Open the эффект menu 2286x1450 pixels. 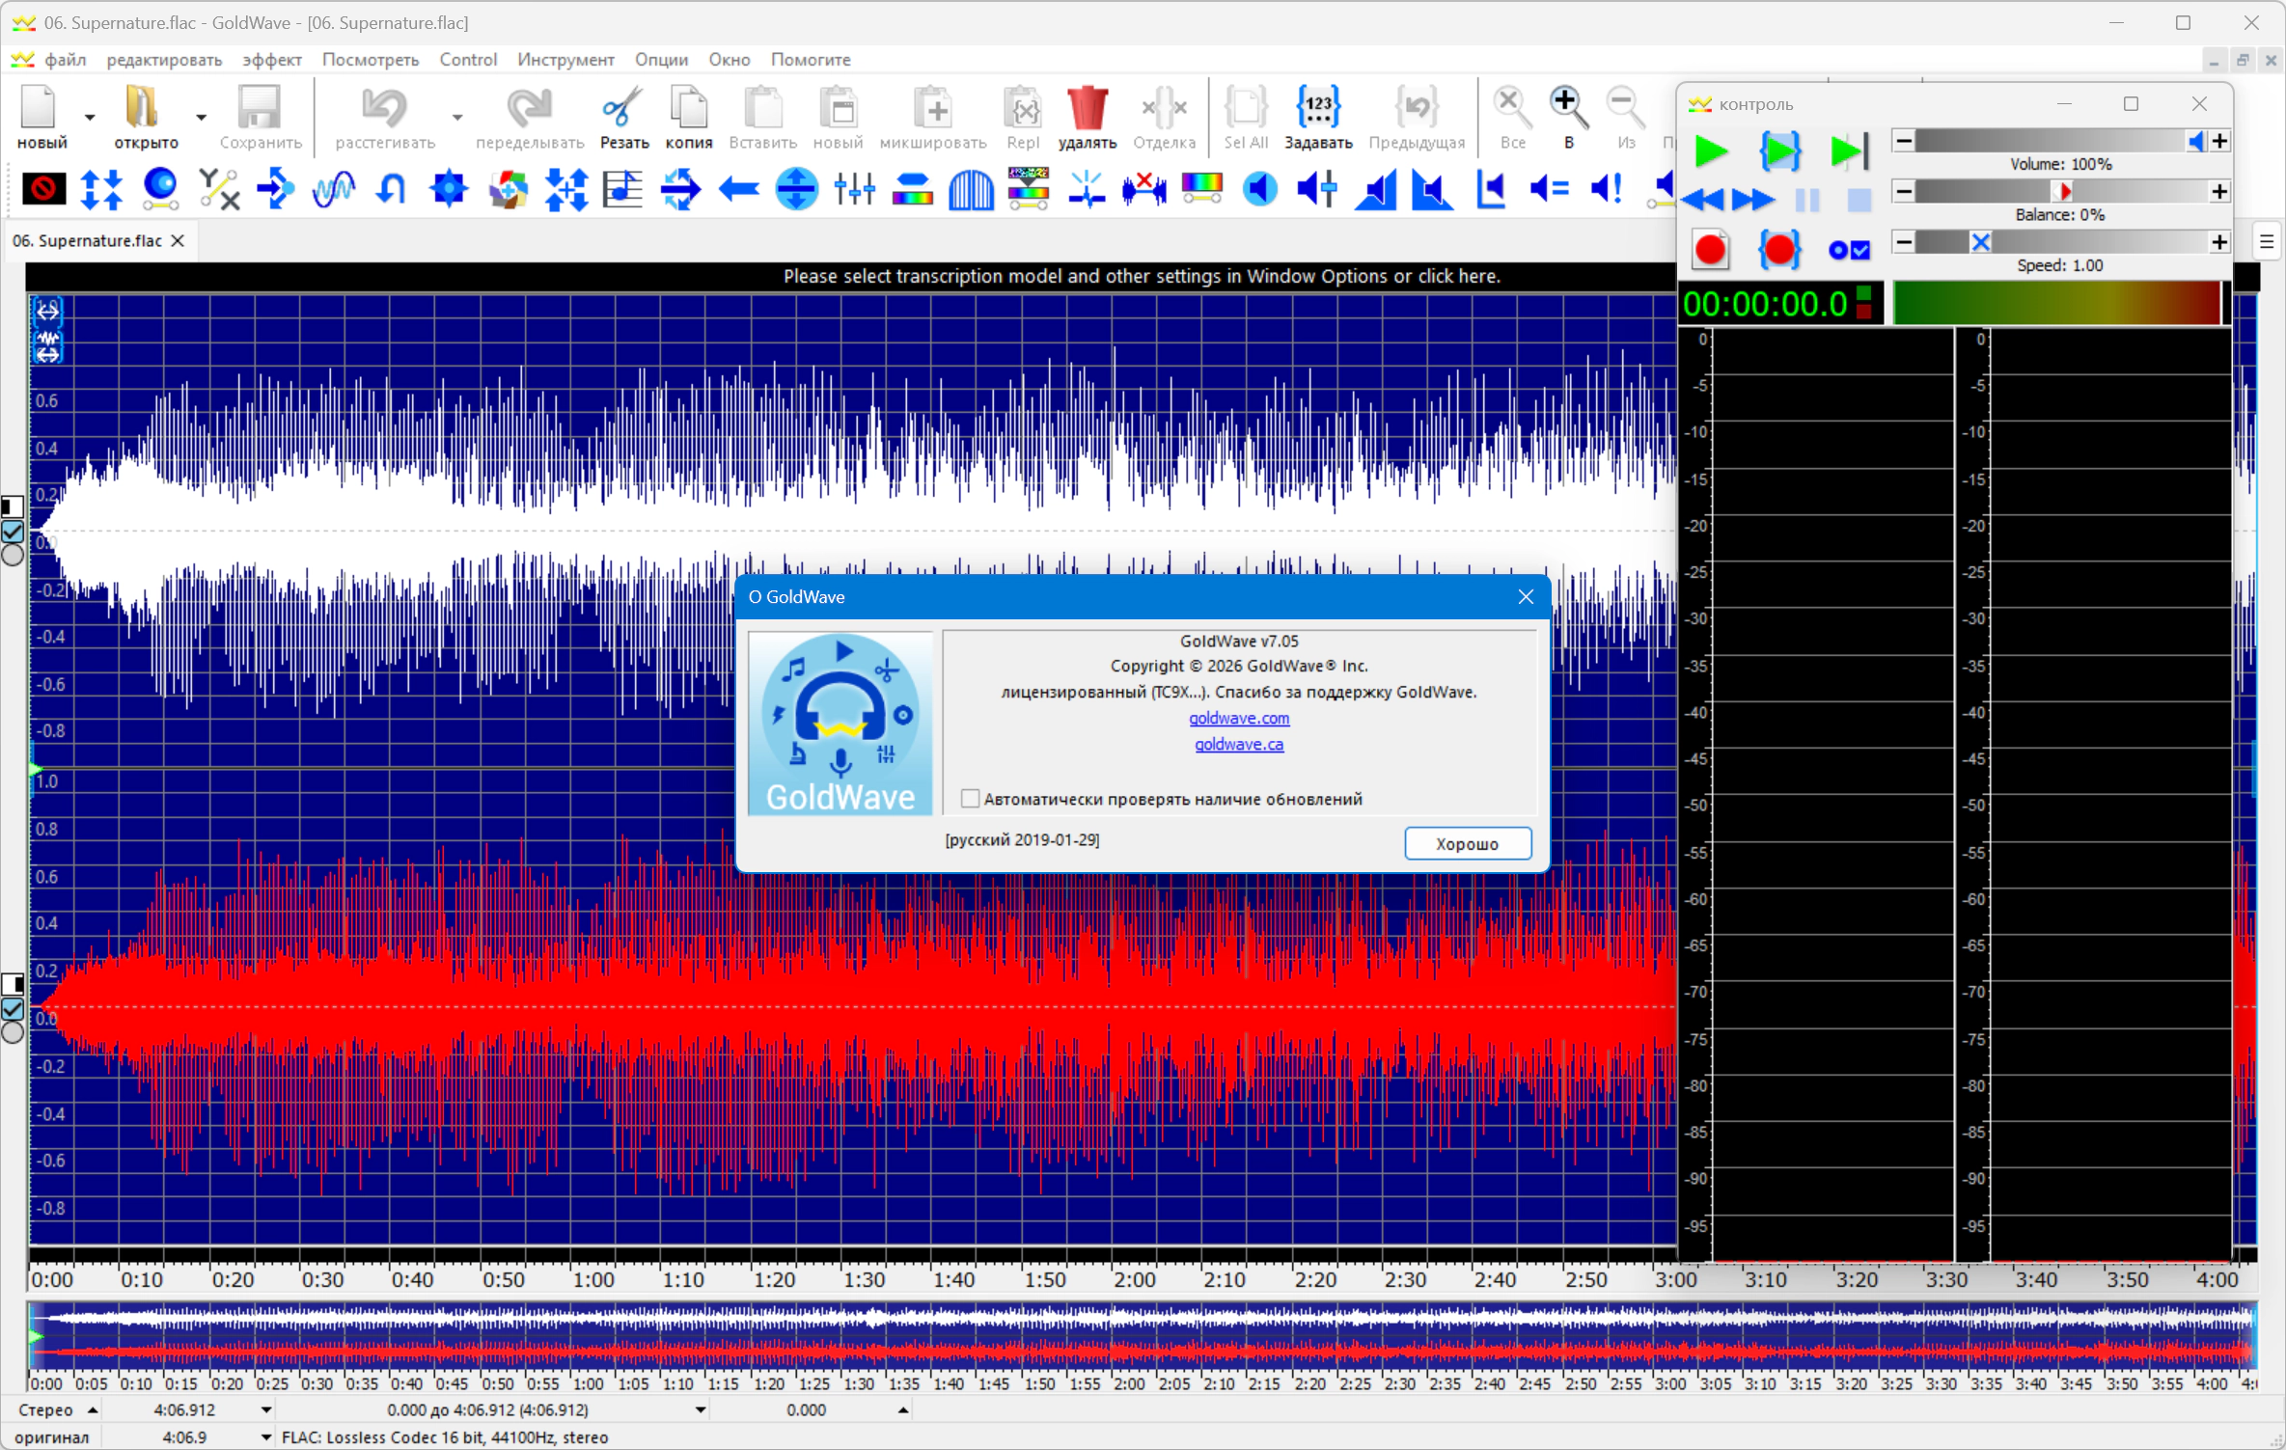(272, 60)
